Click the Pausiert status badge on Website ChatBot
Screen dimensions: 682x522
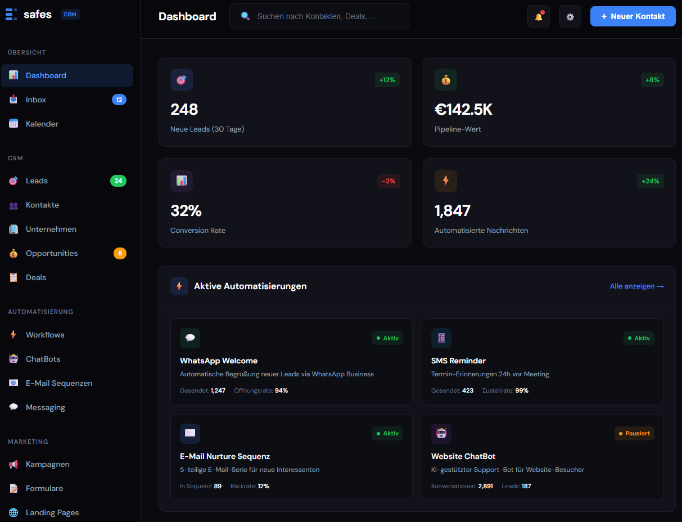pyautogui.click(x=634, y=434)
